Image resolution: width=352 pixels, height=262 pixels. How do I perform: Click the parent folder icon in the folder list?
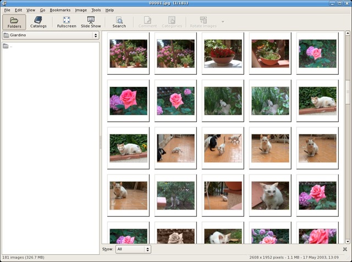coord(6,46)
